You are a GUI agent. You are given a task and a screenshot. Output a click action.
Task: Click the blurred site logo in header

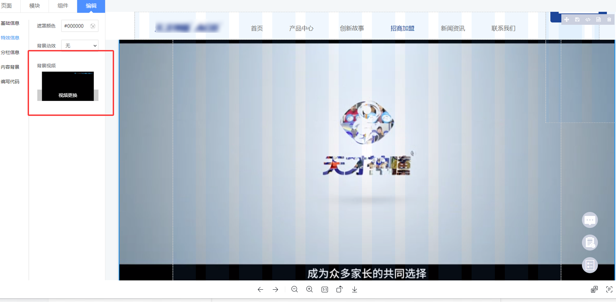pyautogui.click(x=187, y=28)
